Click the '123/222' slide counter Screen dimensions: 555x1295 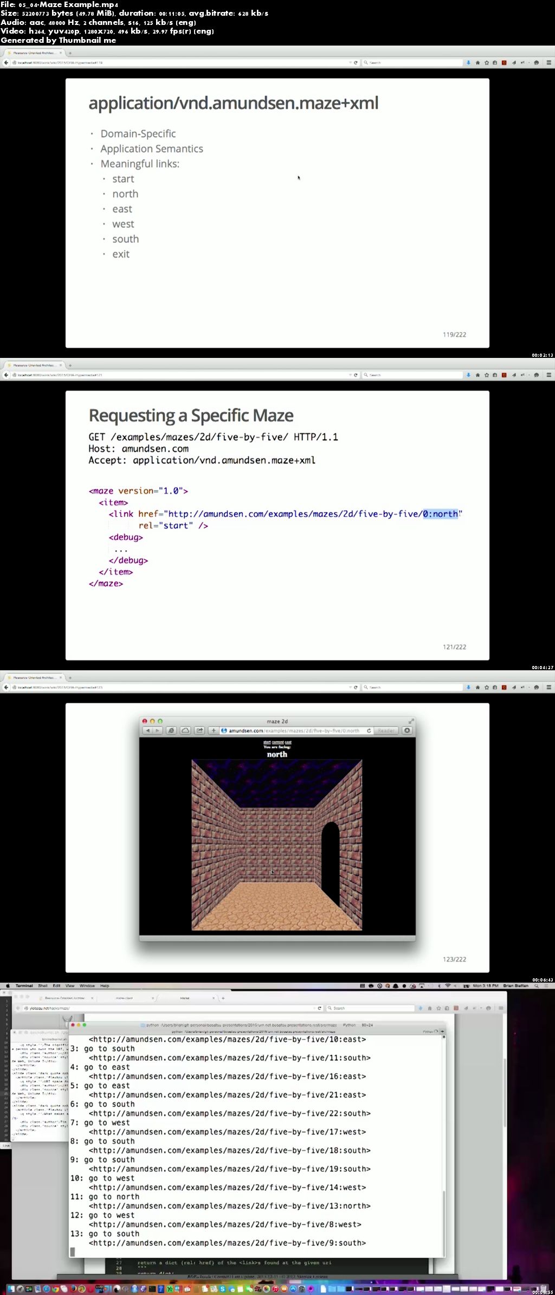click(454, 959)
